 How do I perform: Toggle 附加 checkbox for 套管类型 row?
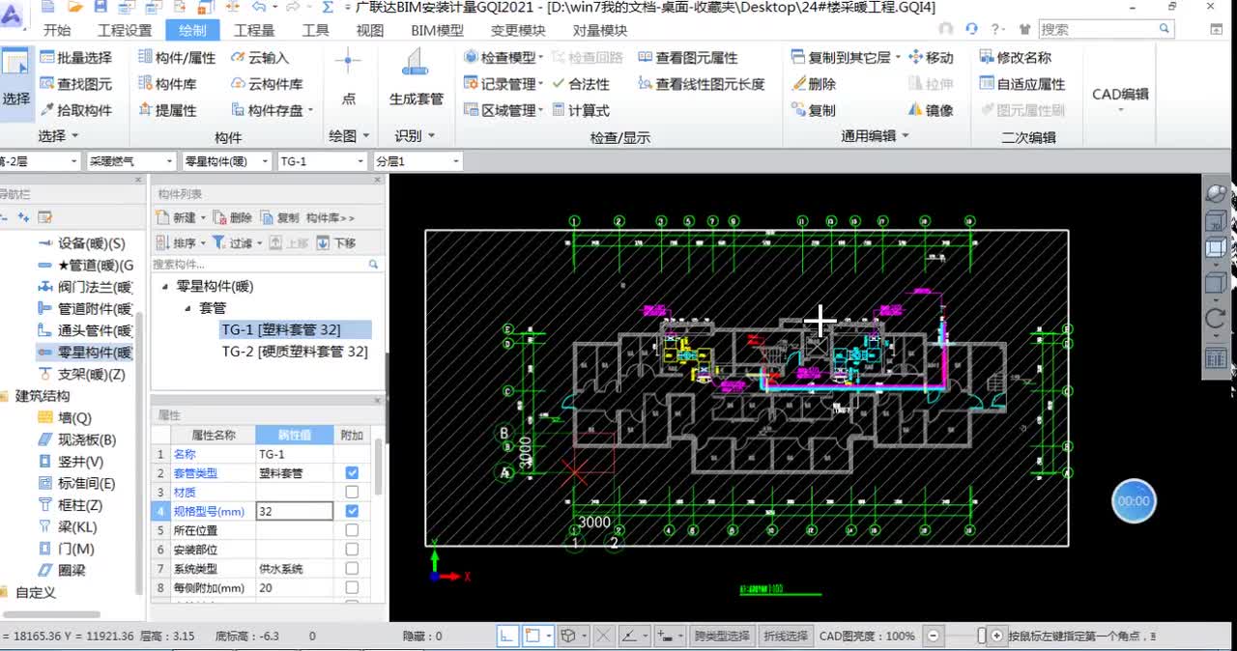352,473
